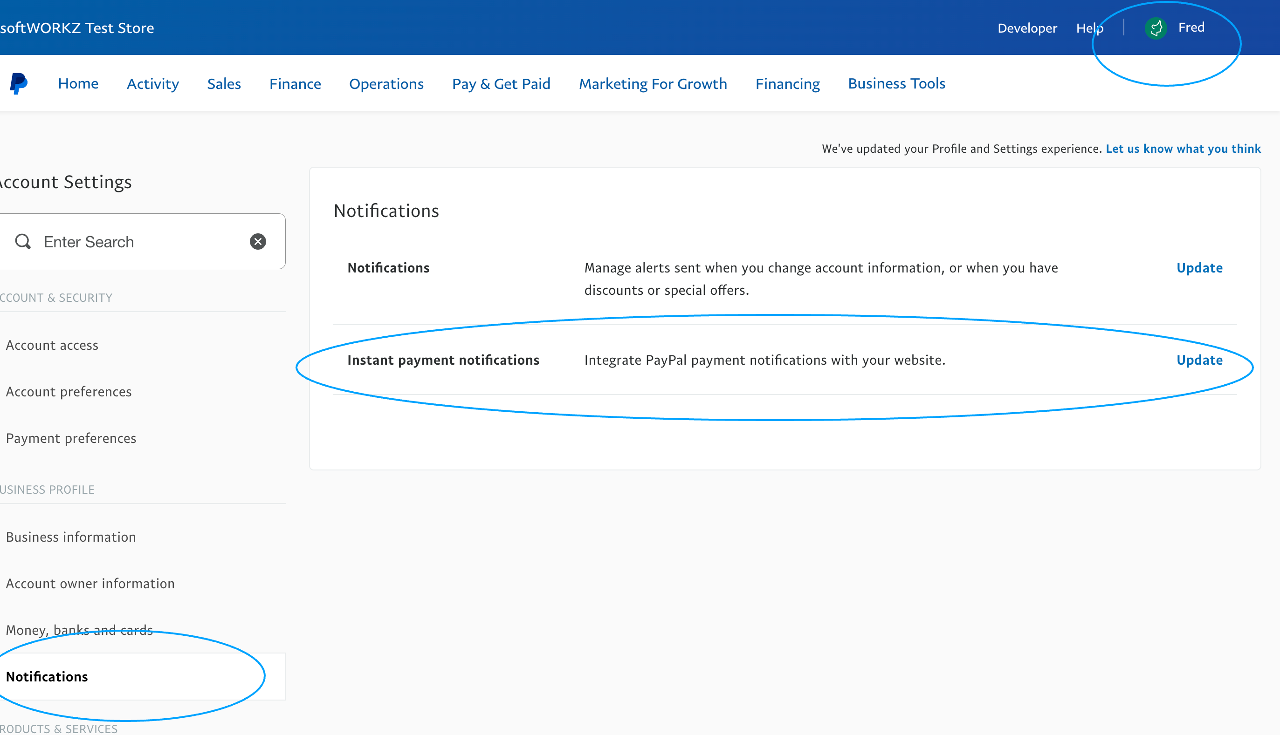Open the Pay & Get Paid menu

[501, 83]
